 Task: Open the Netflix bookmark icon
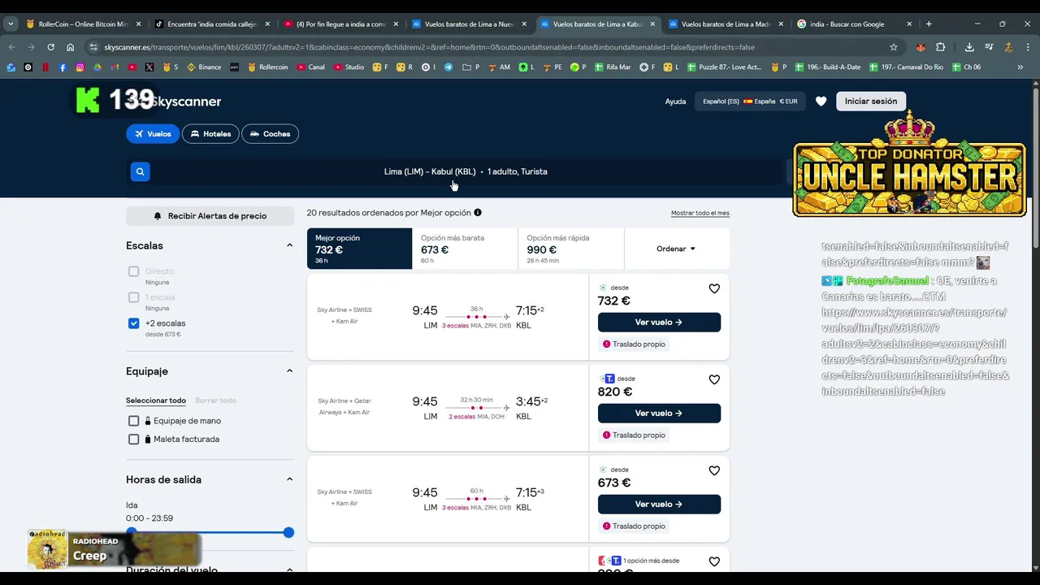click(x=45, y=67)
